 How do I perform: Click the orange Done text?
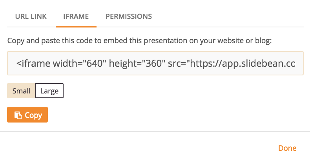point(287,148)
